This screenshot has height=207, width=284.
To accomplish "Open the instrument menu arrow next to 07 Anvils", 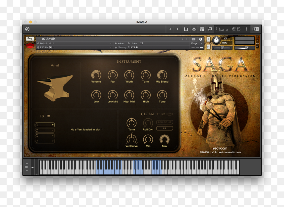I will click(39, 39).
